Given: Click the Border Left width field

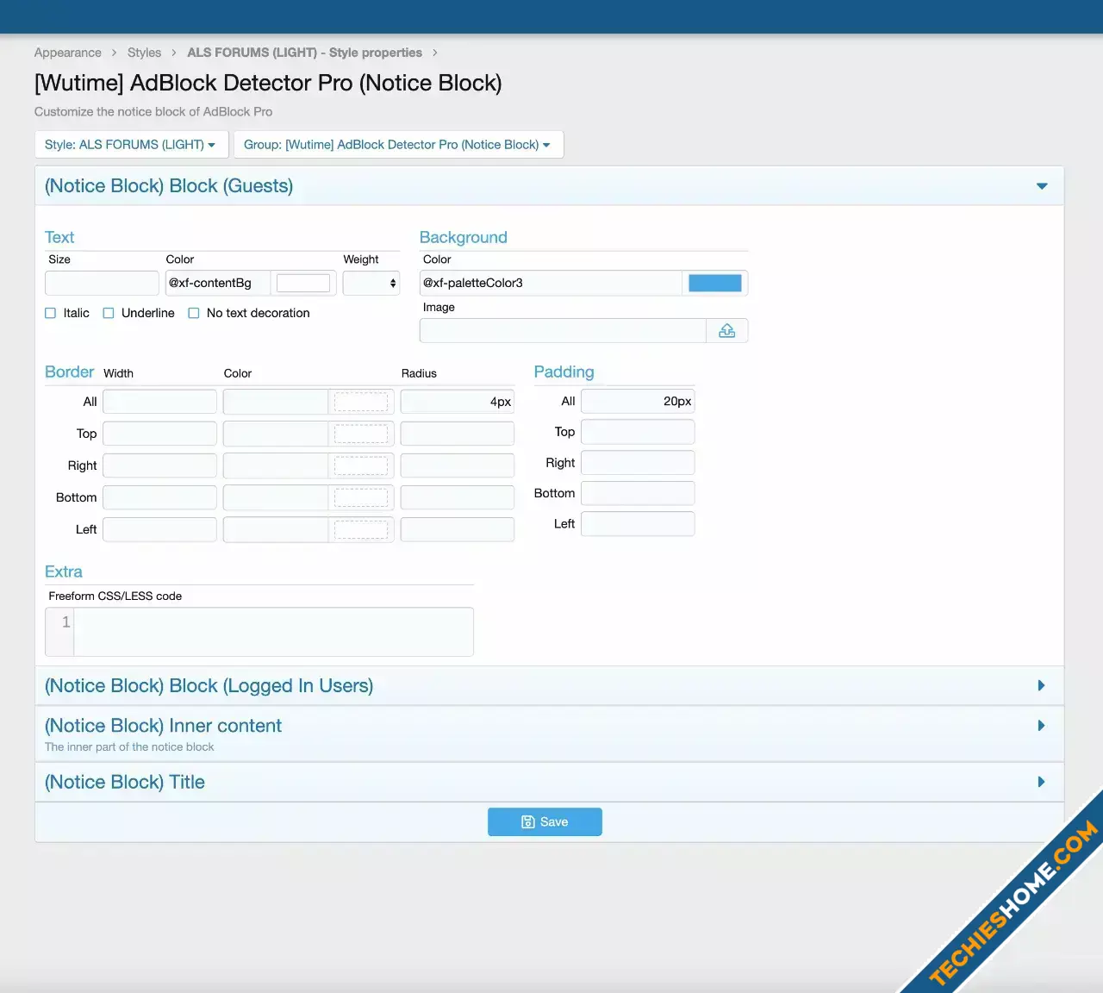Looking at the screenshot, I should click(159, 529).
